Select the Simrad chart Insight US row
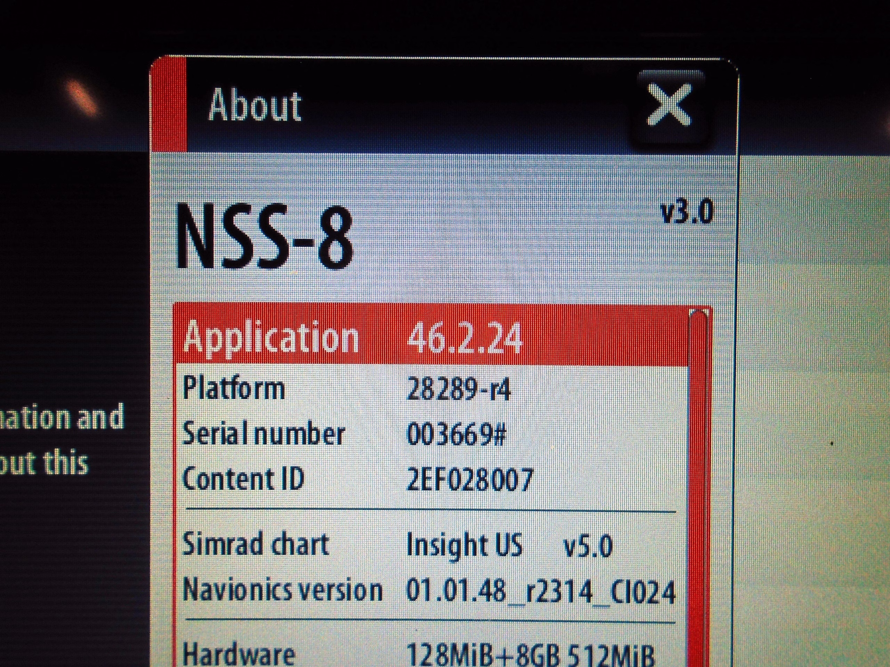 click(430, 545)
